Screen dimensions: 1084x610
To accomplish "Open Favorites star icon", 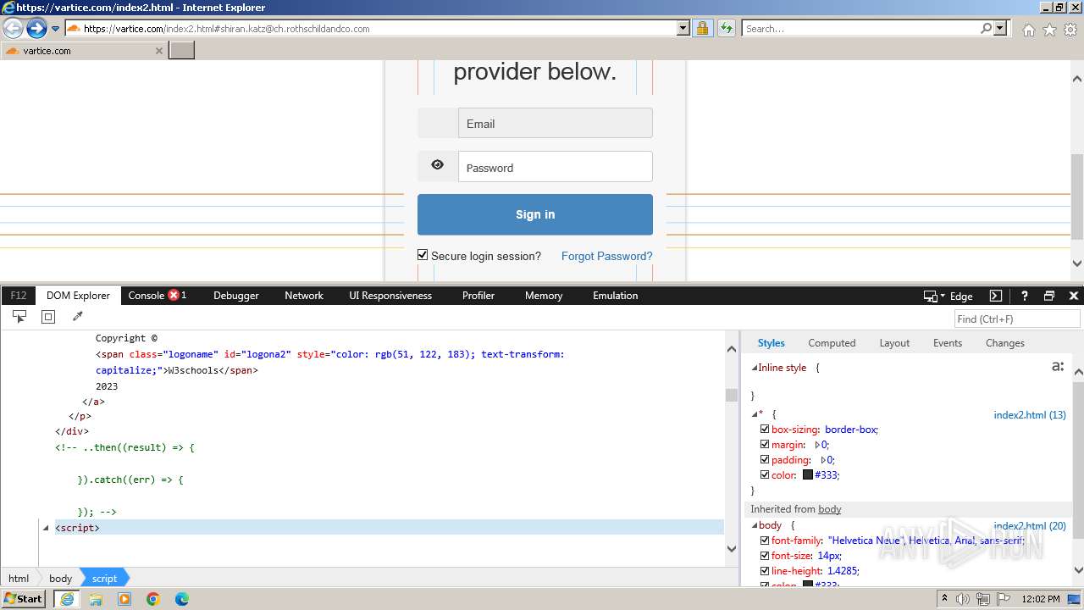I will coord(1049,30).
